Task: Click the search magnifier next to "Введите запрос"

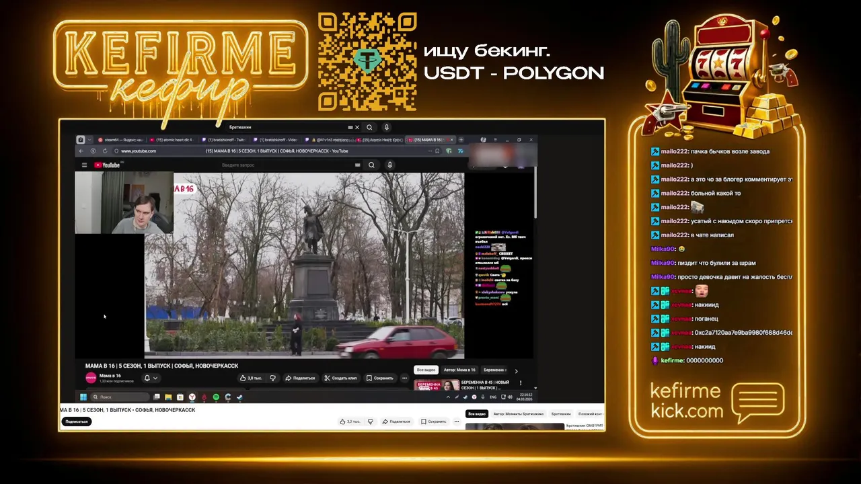Action: [371, 165]
